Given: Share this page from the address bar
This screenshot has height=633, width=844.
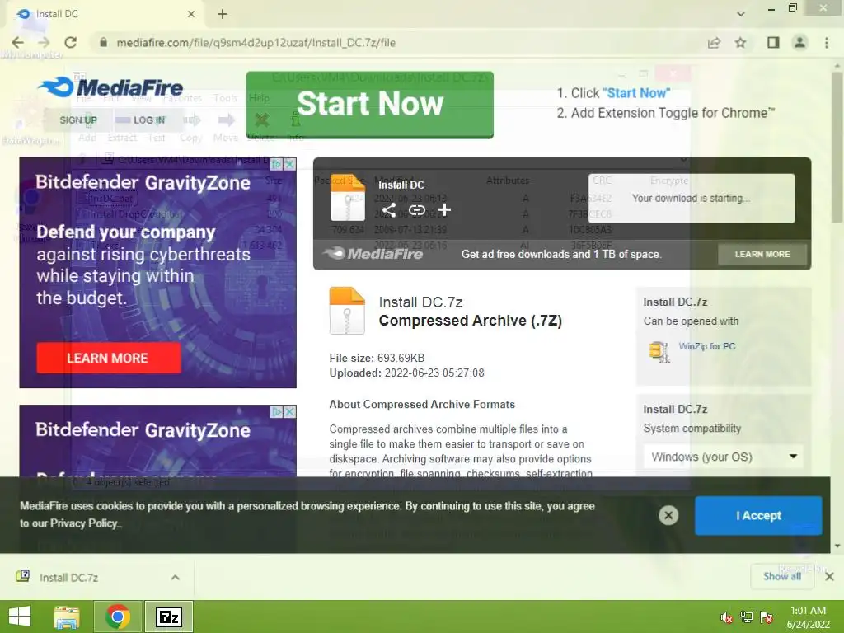Looking at the screenshot, I should click(715, 43).
